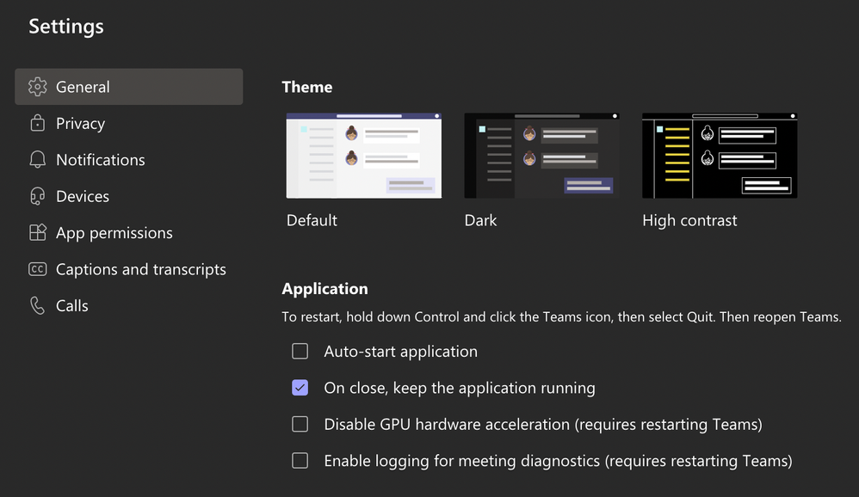This screenshot has height=497, width=859.
Task: Open Captions and transcripts settings
Action: (x=129, y=269)
